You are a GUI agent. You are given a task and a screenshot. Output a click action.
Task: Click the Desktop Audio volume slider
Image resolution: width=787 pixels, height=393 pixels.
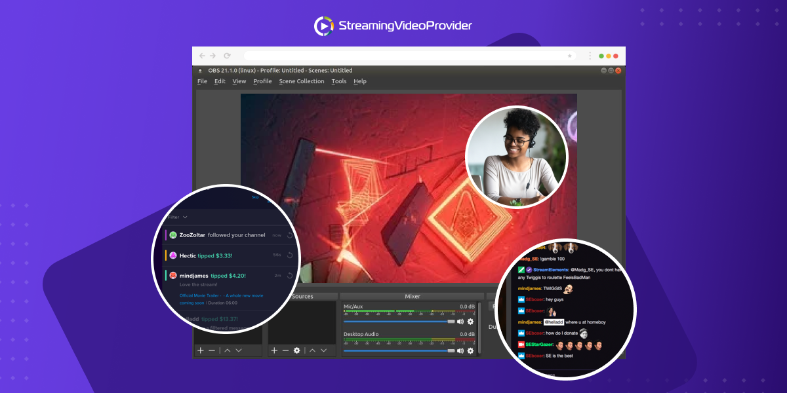click(399, 350)
